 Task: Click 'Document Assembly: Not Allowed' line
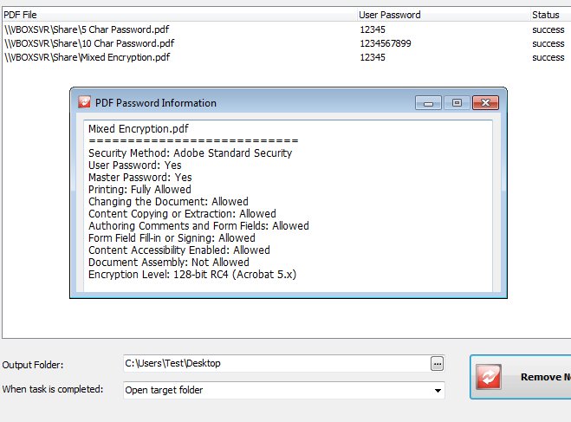pos(169,263)
